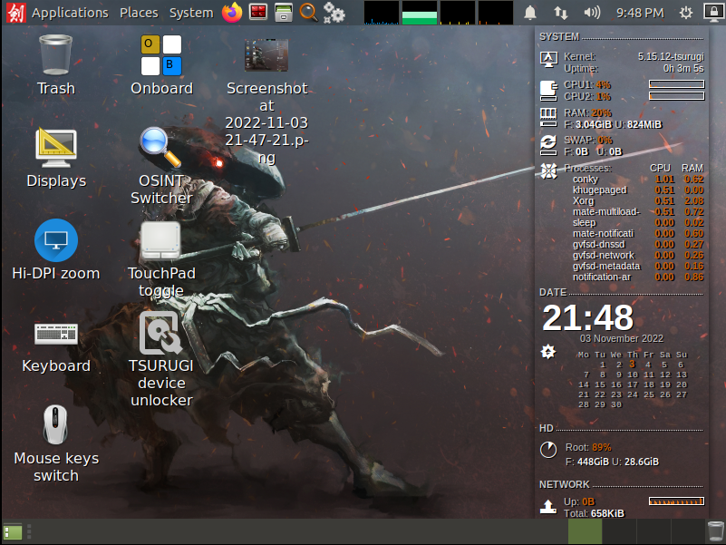The image size is (726, 545).
Task: Click the mate-multiload- process entry
Action: point(606,212)
